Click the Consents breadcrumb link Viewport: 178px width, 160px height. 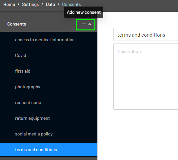71,5
